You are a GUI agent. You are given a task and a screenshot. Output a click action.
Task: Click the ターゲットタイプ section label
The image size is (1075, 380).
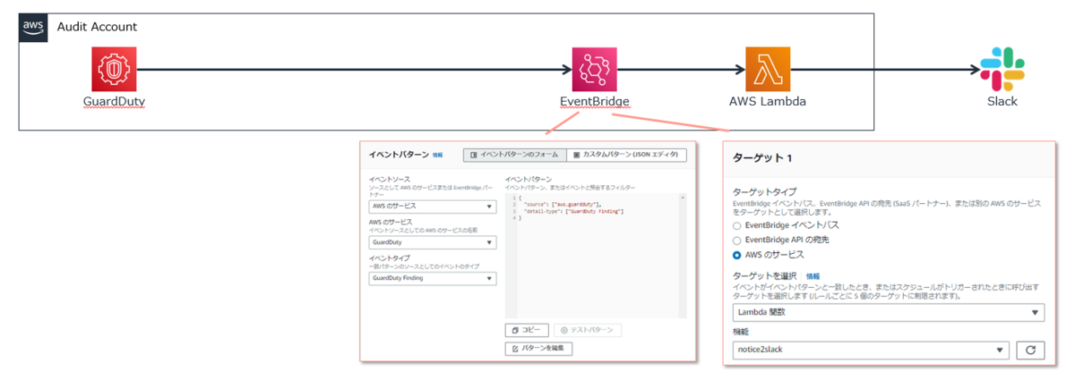(x=762, y=192)
